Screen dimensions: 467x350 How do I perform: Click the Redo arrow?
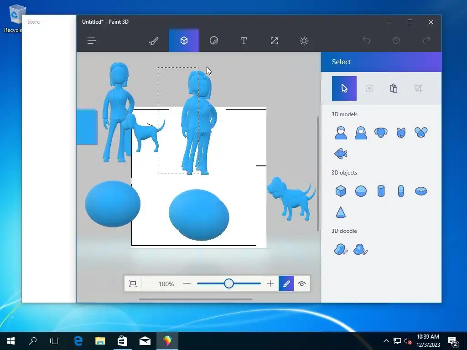[426, 40]
